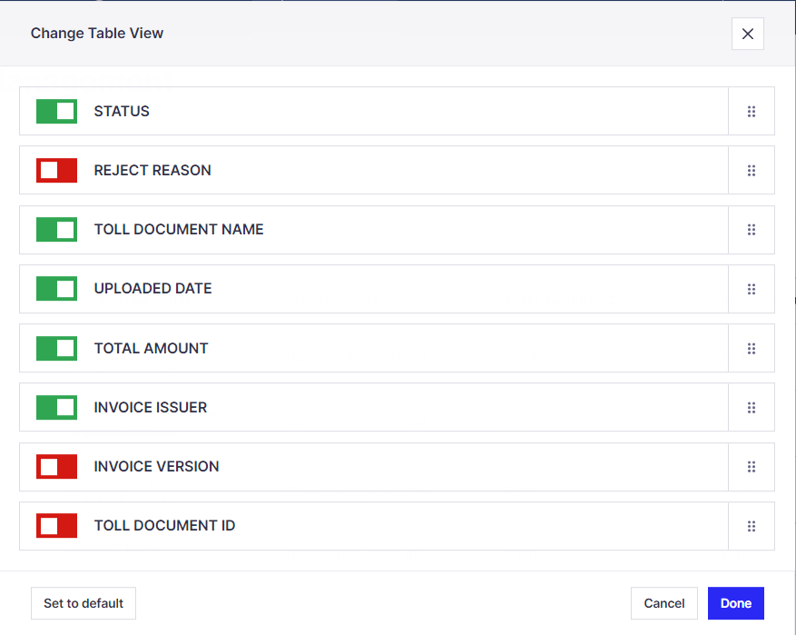
Task: Click the Set to default button
Action: (83, 602)
